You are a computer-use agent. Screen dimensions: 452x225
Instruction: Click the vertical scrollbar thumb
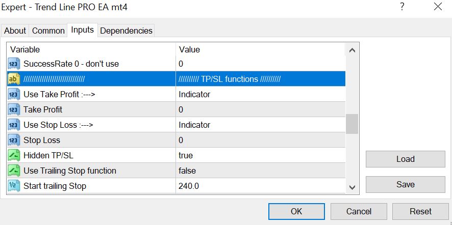[x=352, y=124]
